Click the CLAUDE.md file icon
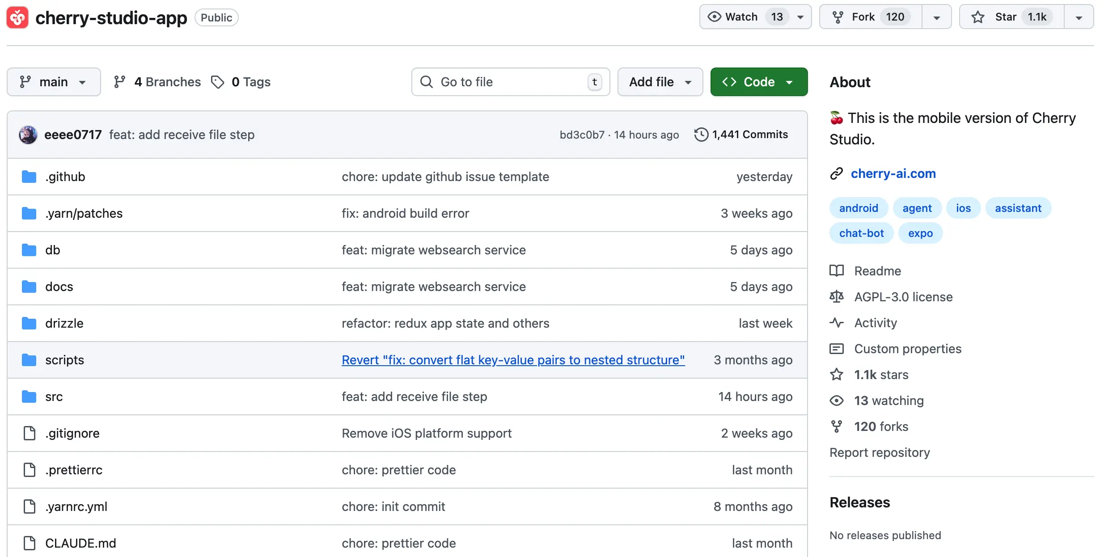Image resolution: width=1100 pixels, height=557 pixels. point(29,543)
